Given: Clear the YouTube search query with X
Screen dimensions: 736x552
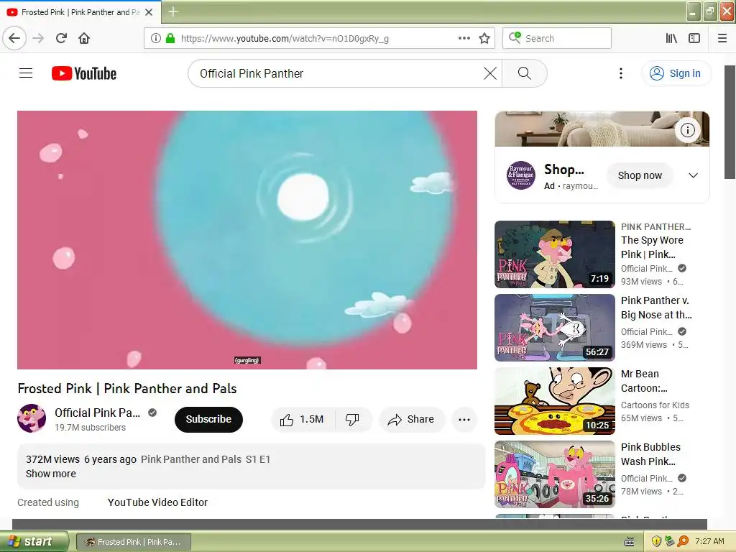Looking at the screenshot, I should pyautogui.click(x=490, y=73).
